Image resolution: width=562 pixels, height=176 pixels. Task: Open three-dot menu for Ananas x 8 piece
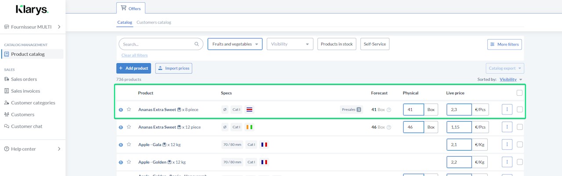pyautogui.click(x=507, y=109)
